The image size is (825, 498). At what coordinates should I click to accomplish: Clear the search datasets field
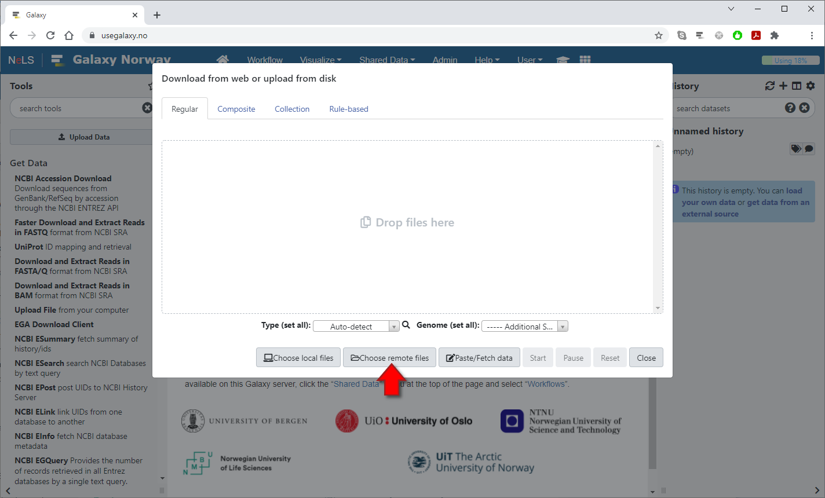coord(804,108)
